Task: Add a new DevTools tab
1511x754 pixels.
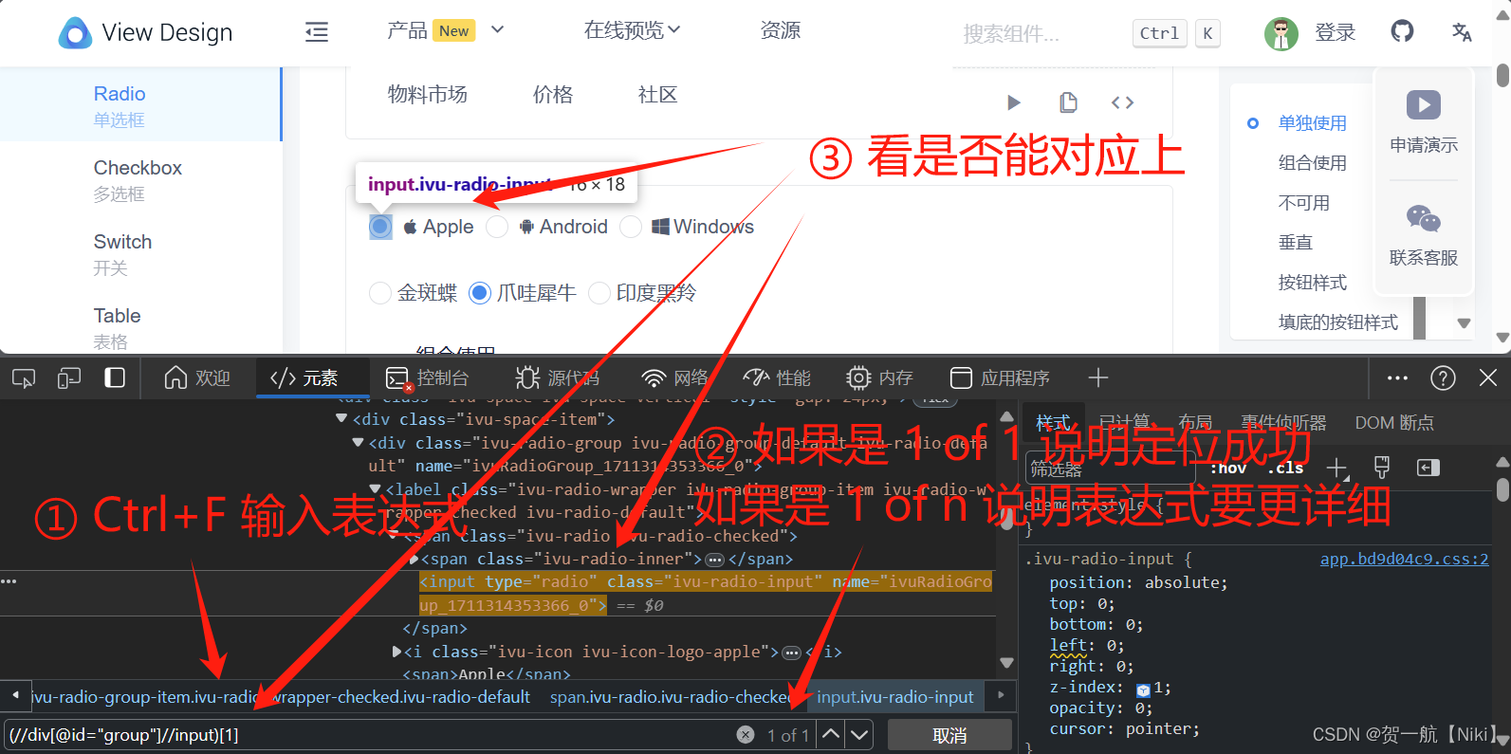Action: click(1098, 378)
